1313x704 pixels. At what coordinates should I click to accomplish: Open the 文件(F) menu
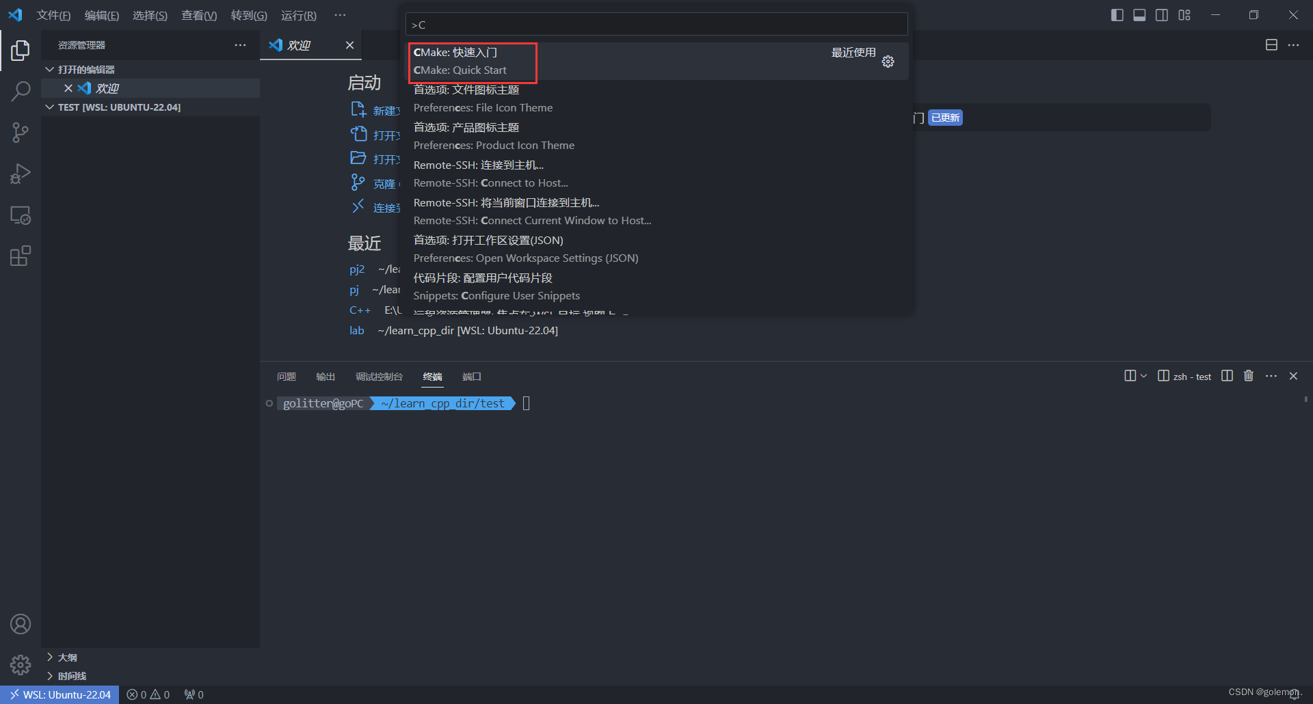point(53,15)
